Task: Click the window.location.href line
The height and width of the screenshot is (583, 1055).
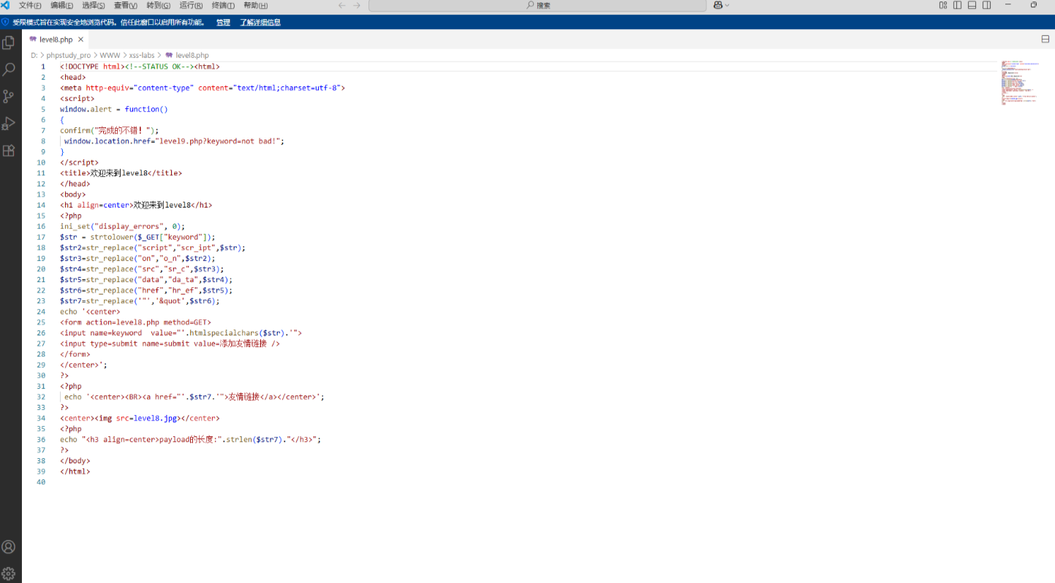Action: click(174, 141)
